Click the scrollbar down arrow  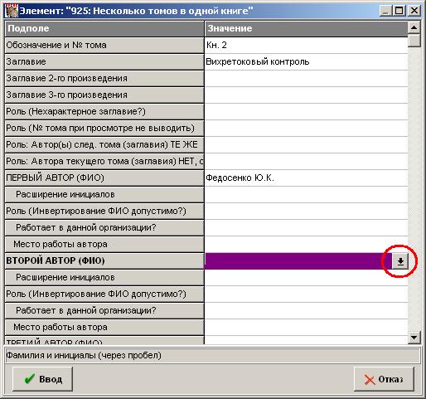pos(414,337)
